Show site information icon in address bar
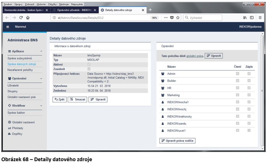 (x=54, y=18)
